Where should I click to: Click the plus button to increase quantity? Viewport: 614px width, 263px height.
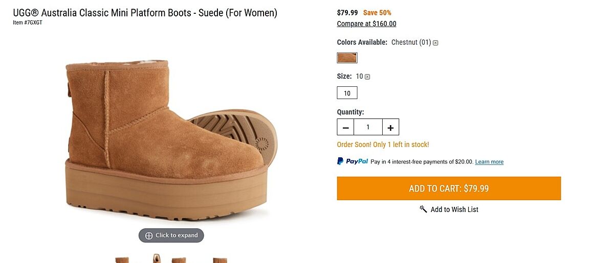coord(390,127)
